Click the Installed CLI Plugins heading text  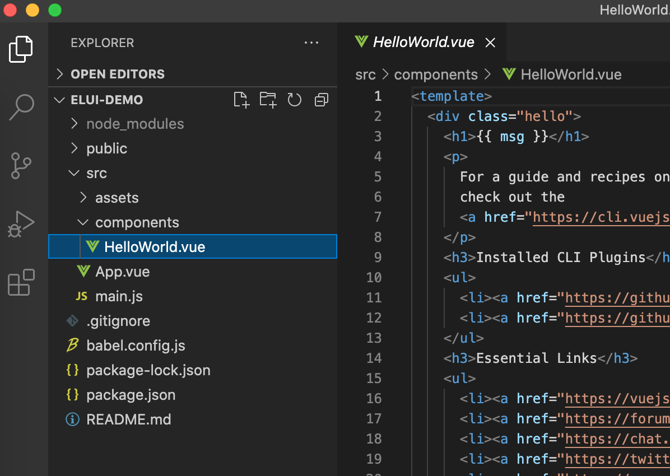click(x=561, y=258)
